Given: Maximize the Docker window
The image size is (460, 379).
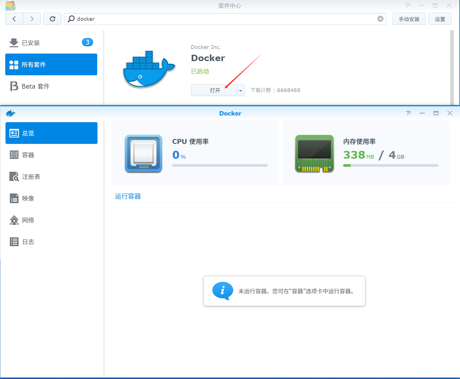Looking at the screenshot, I should 436,113.
